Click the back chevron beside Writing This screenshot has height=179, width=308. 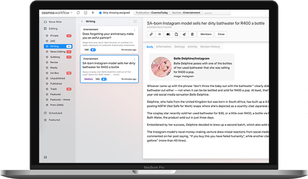[82, 22]
